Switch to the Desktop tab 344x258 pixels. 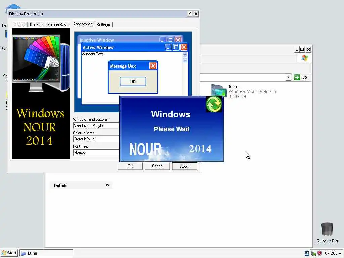pyautogui.click(x=37, y=24)
